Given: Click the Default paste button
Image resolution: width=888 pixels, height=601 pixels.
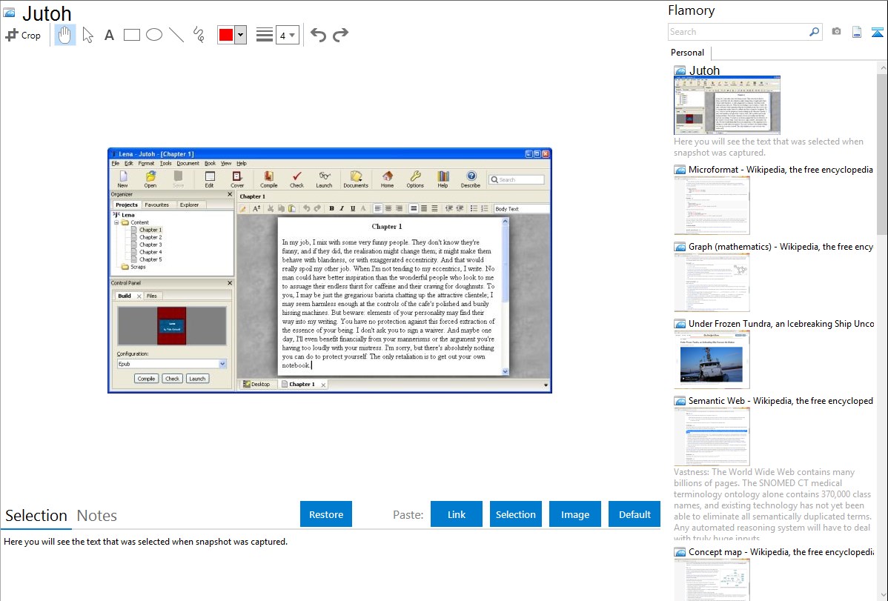Looking at the screenshot, I should click(634, 514).
